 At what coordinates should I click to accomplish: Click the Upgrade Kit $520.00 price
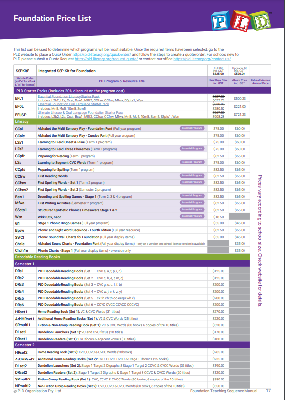click(x=240, y=71)
